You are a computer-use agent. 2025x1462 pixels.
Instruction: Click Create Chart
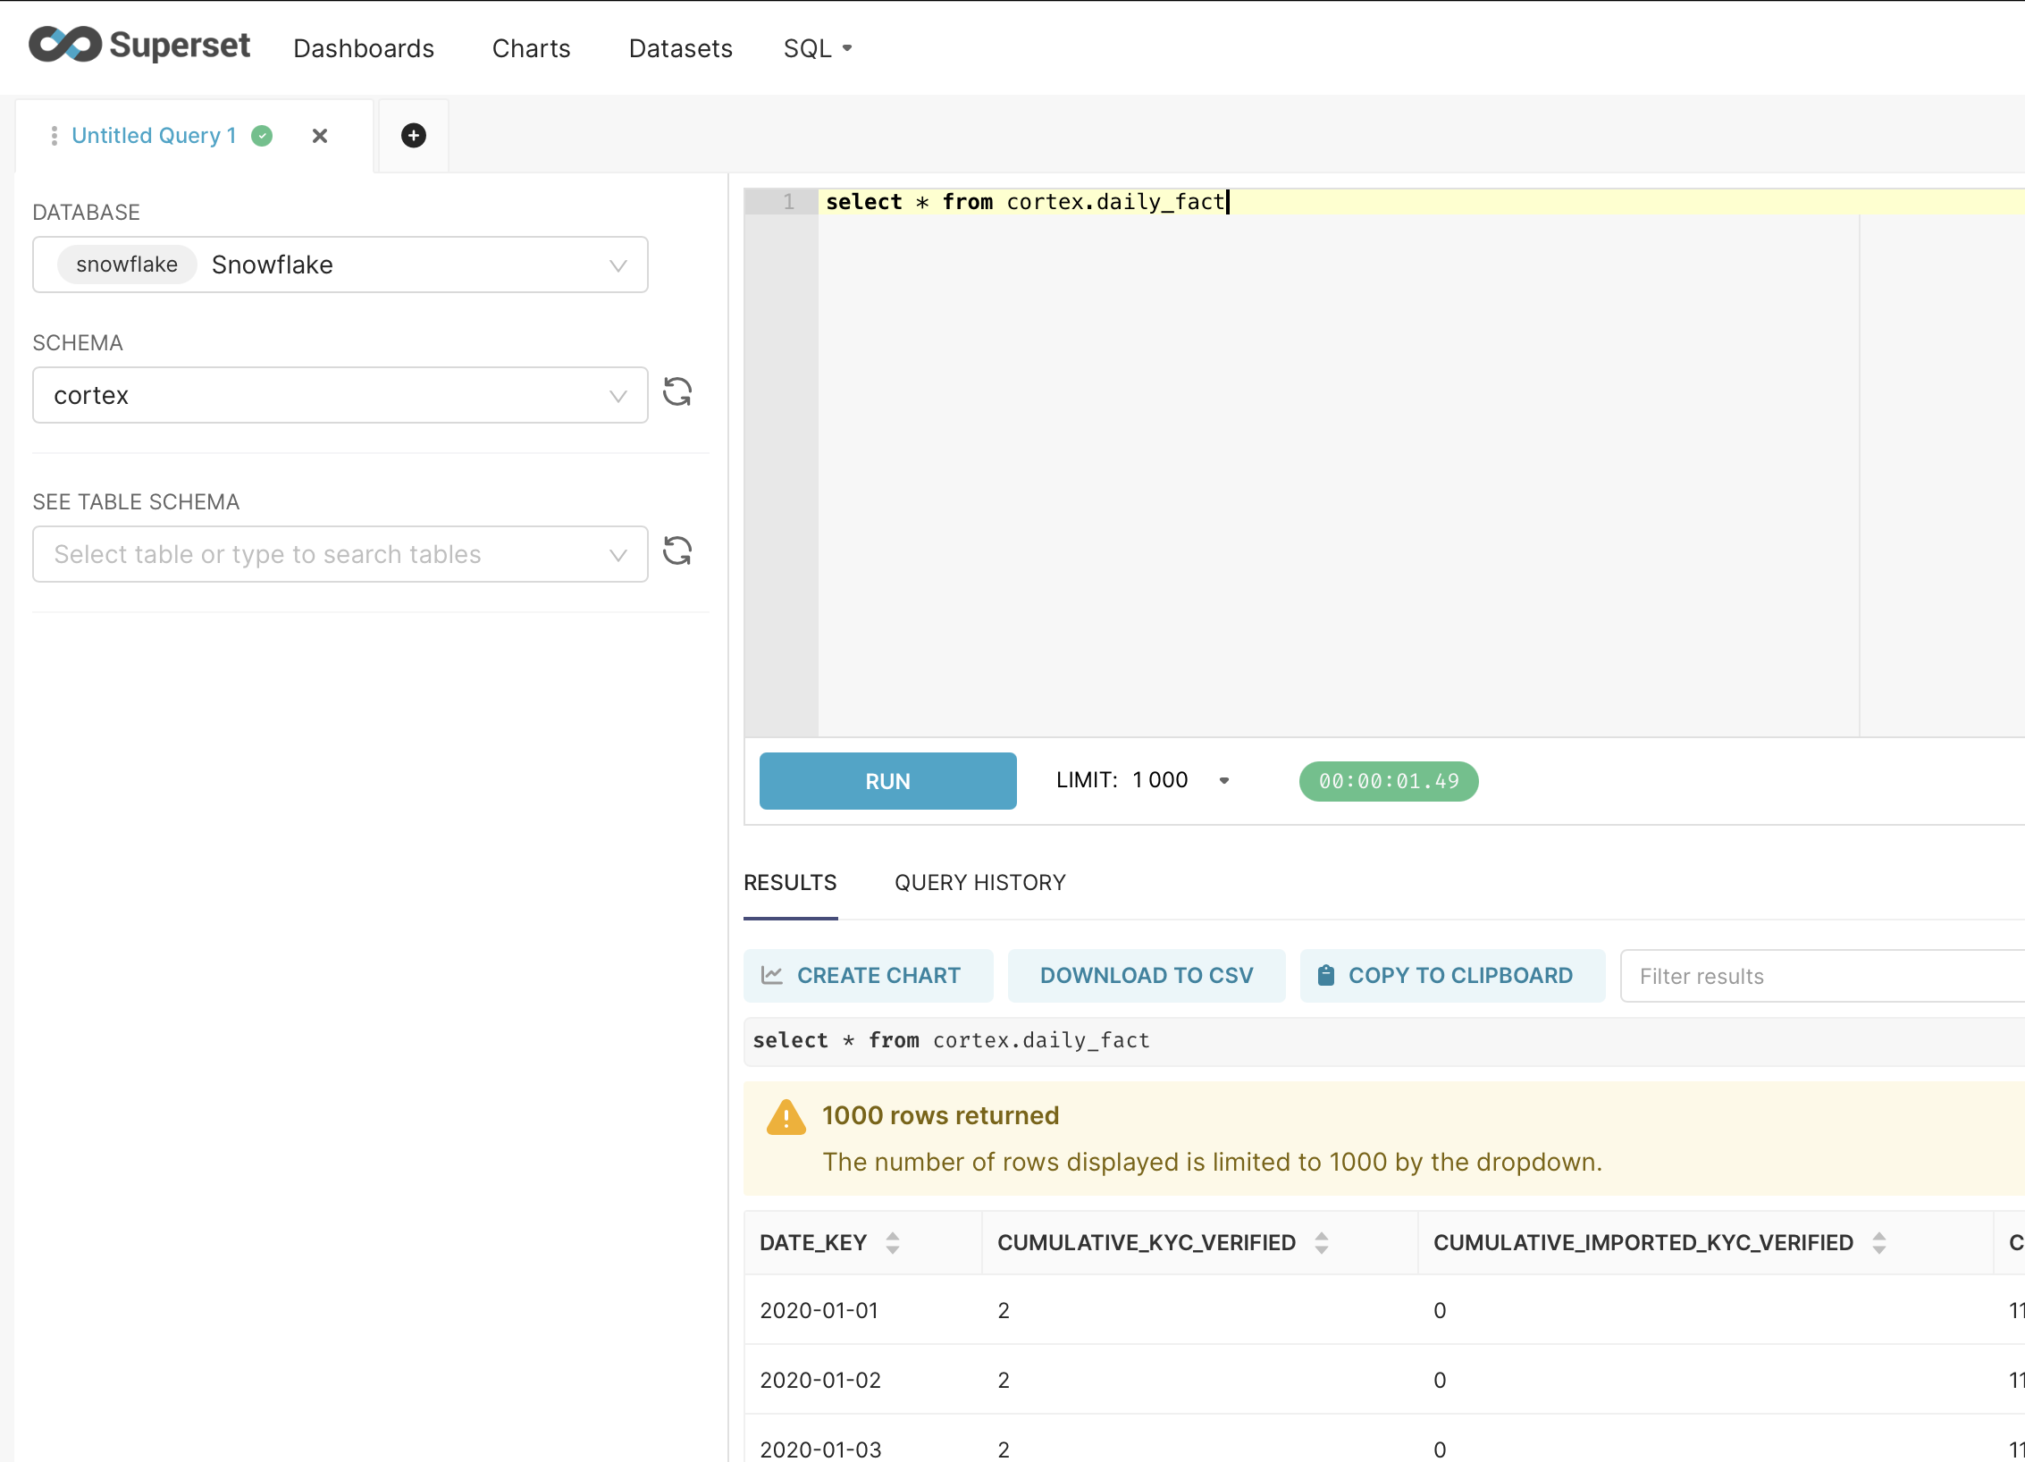pyautogui.click(x=869, y=976)
